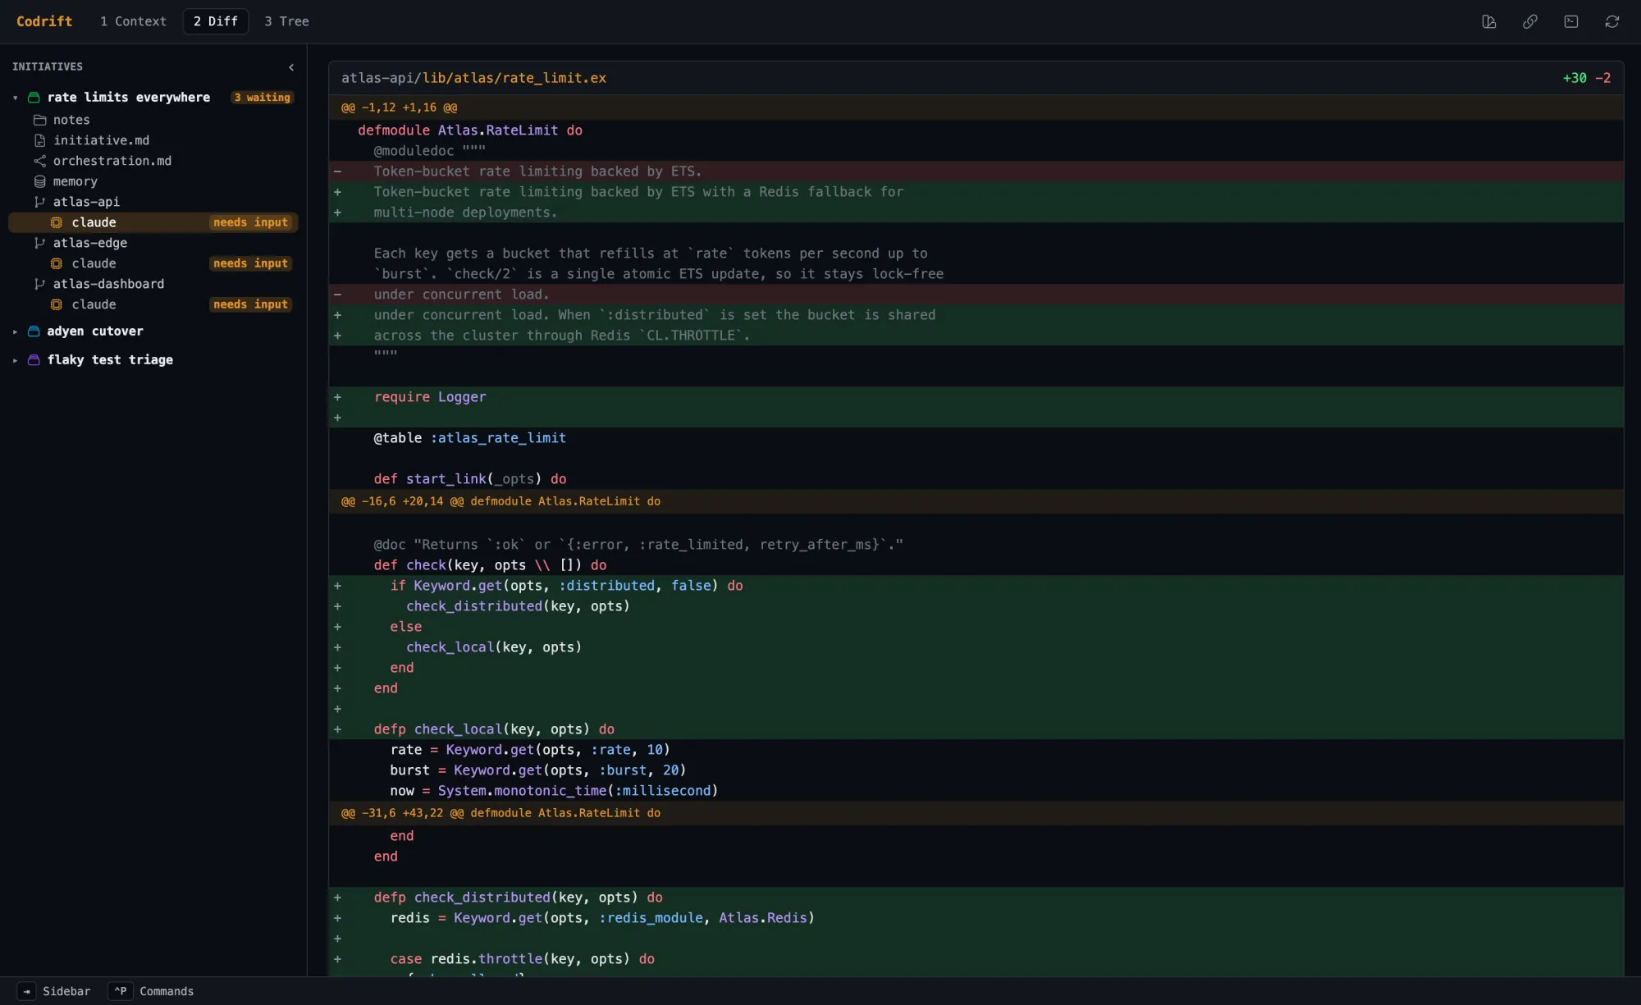Viewport: 1641px width, 1005px height.
Task: Click the atlas-api branch icon
Action: pyautogui.click(x=39, y=202)
